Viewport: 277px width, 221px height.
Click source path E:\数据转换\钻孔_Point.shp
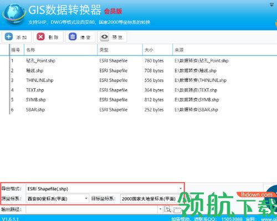(x=202, y=60)
